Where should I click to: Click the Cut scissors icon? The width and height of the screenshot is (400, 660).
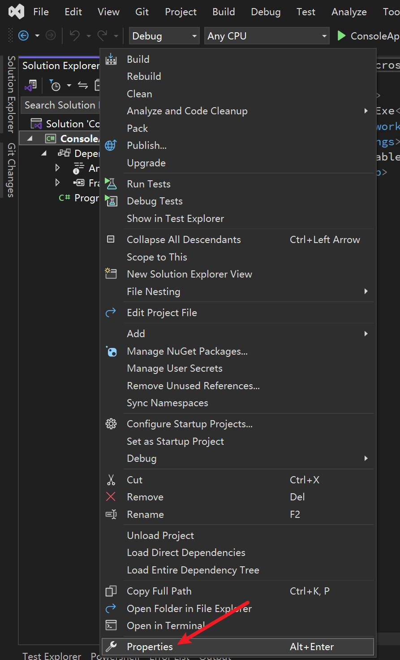coord(111,480)
